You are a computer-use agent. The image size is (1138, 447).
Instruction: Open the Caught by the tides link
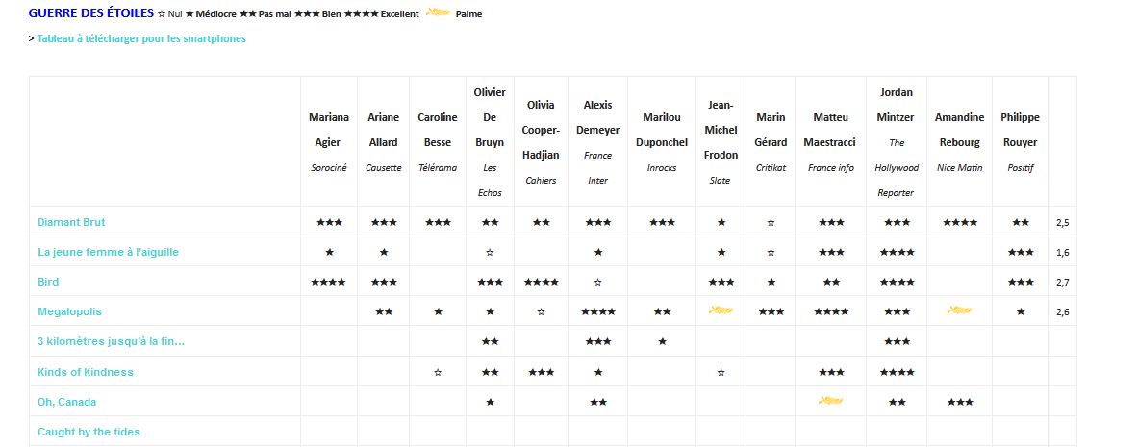point(89,432)
